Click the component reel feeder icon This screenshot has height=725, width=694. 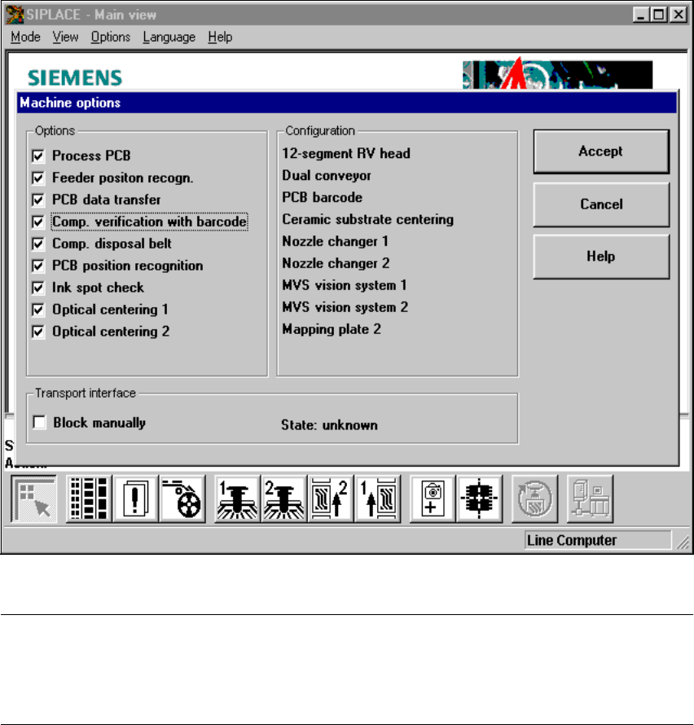[182, 499]
